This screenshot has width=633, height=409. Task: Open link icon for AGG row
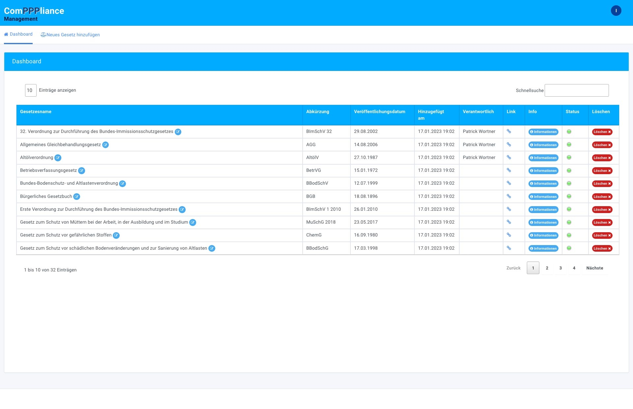coord(509,144)
